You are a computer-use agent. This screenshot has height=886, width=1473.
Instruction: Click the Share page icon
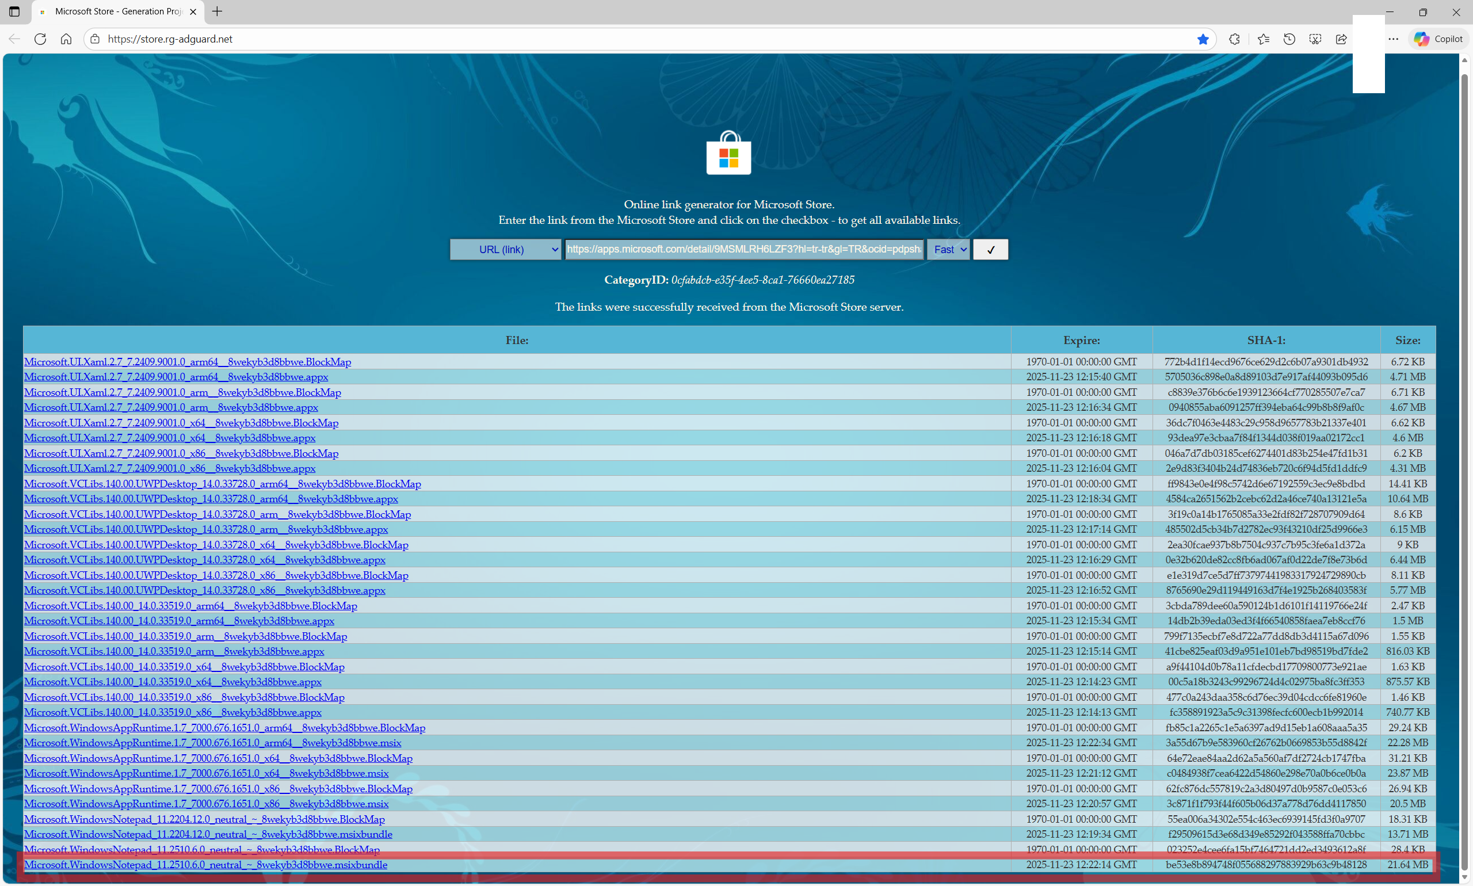coord(1341,39)
